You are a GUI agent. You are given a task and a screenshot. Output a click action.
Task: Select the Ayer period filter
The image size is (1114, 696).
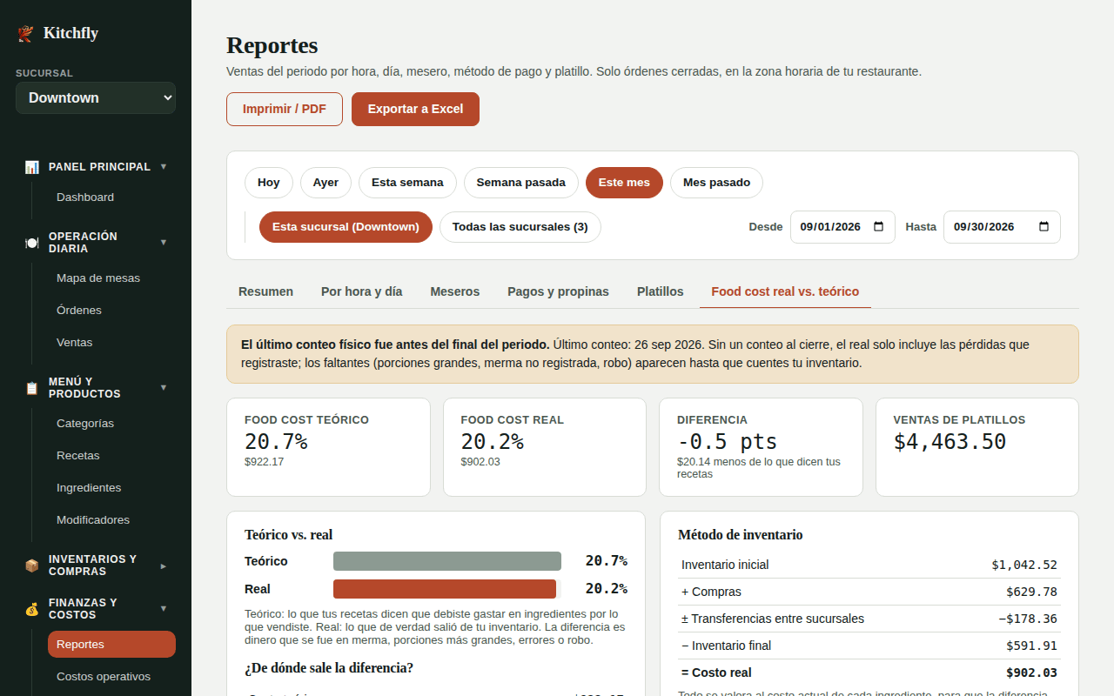point(325,183)
